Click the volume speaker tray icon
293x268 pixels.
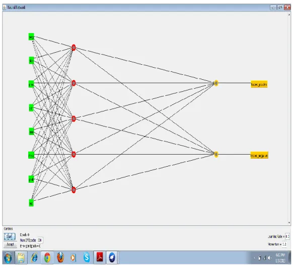point(269,258)
